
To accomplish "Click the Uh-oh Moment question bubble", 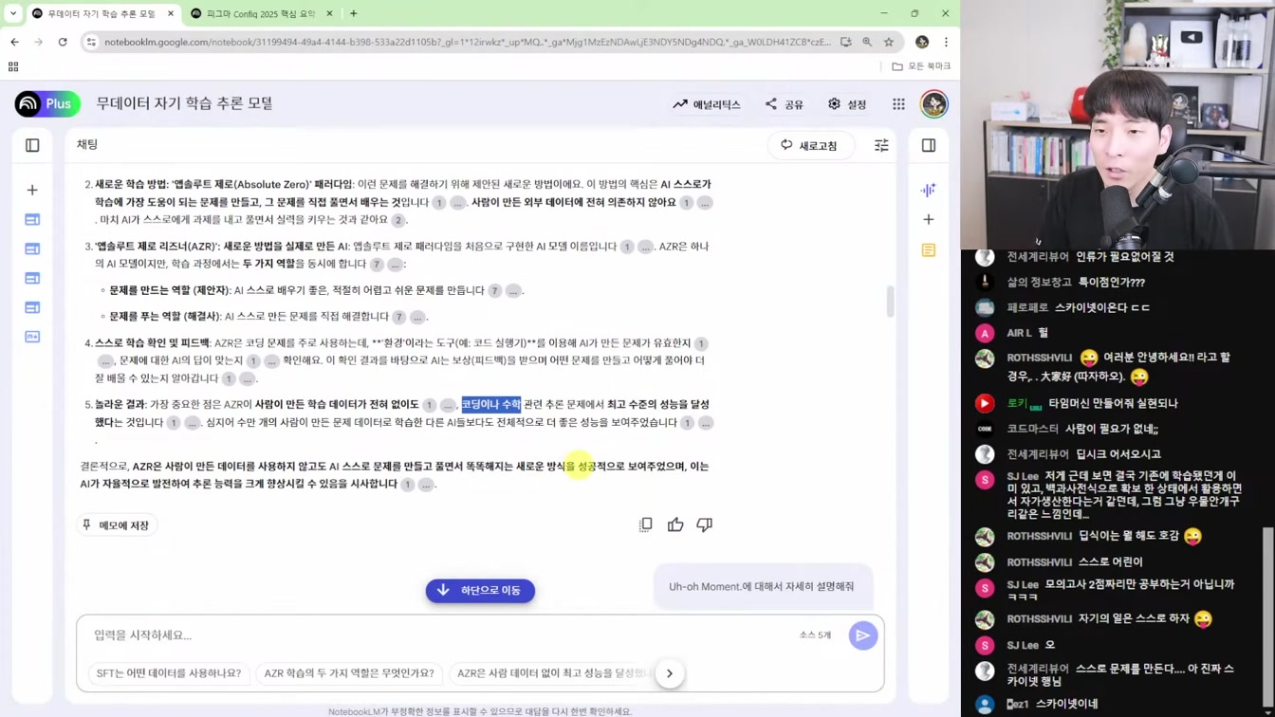I will tap(762, 586).
